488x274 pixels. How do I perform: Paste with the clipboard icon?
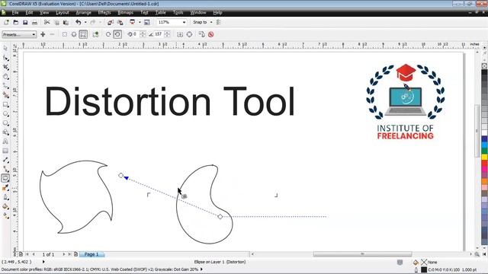66,22
